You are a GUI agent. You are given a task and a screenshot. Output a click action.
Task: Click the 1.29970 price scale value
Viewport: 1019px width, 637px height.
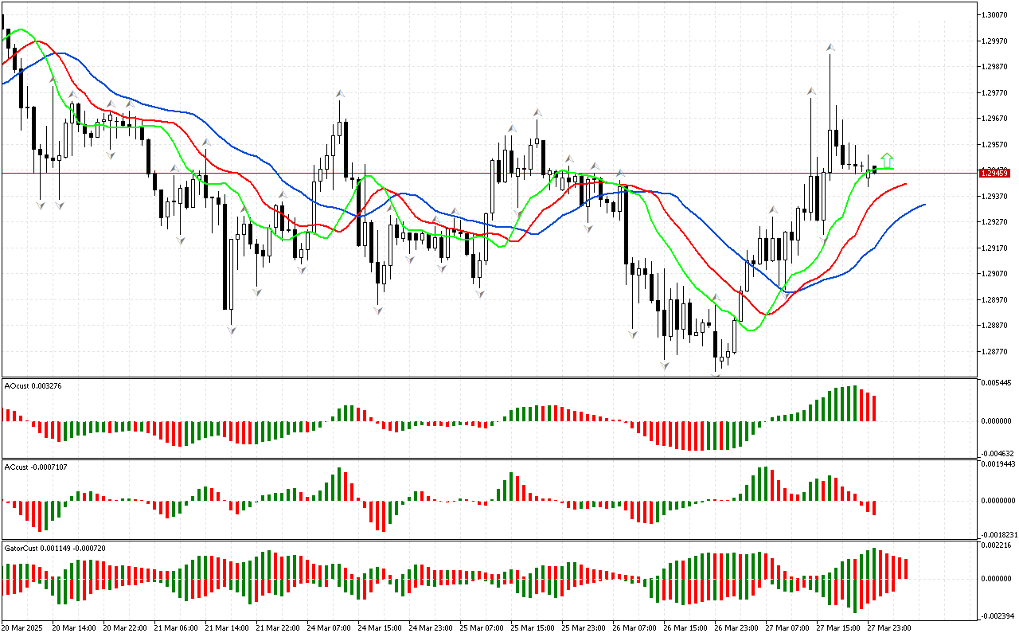(x=995, y=41)
